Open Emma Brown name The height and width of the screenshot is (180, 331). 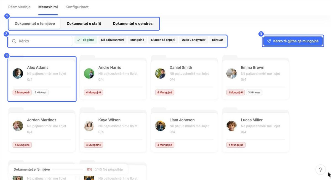point(252,67)
